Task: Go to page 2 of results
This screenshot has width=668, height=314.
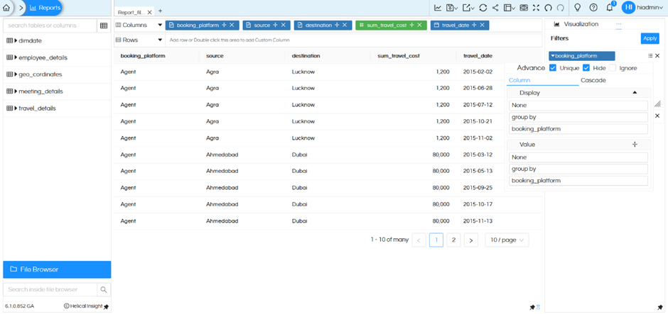Action: point(453,240)
